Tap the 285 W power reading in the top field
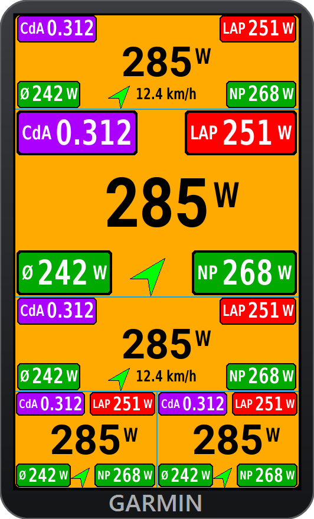 click(166, 62)
